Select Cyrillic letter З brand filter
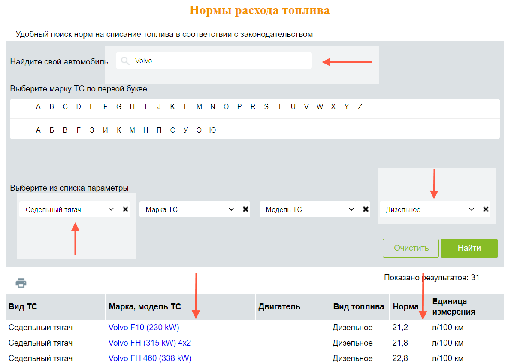 92,130
